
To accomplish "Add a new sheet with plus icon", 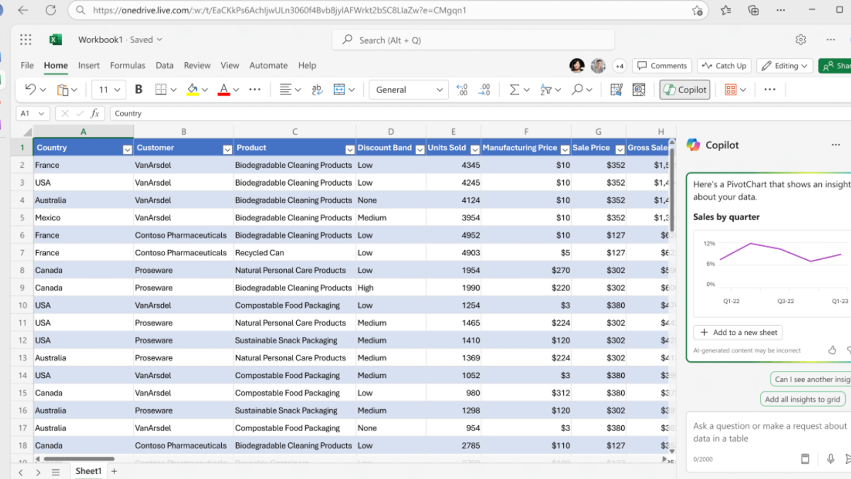I will [114, 471].
